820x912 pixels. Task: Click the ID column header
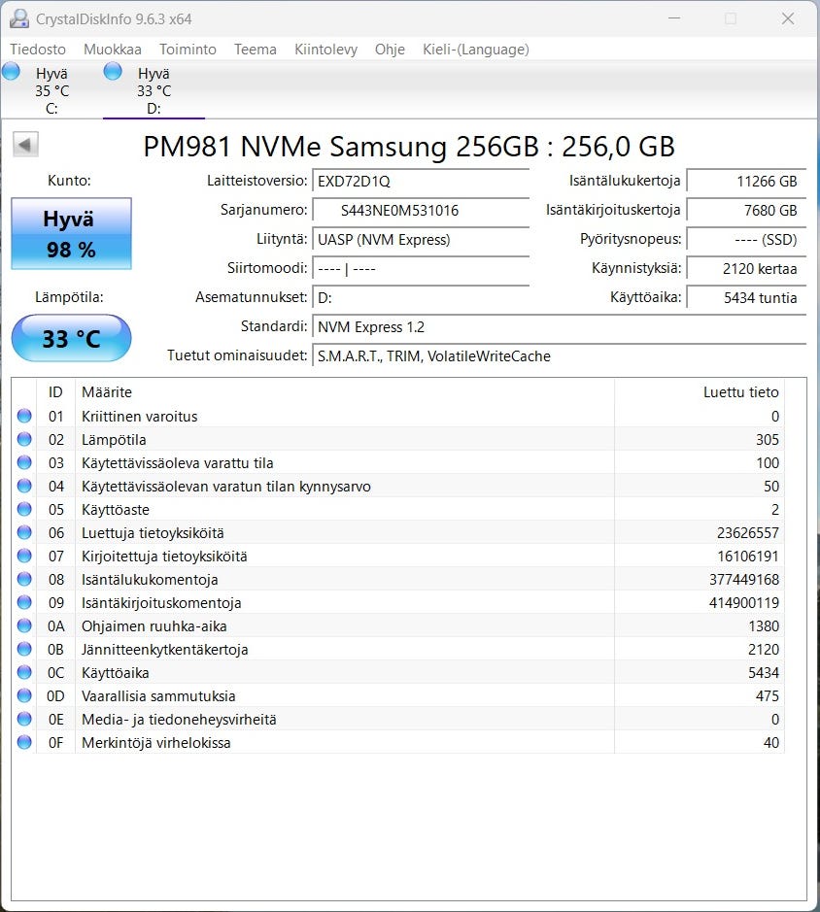tap(56, 392)
